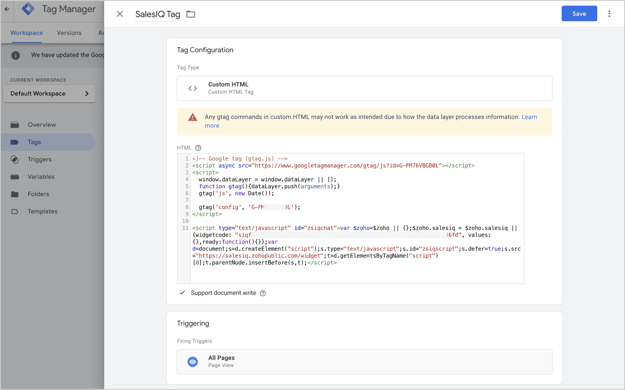The height and width of the screenshot is (390, 625).
Task: Click the Firing Triggers label
Action: click(x=194, y=341)
